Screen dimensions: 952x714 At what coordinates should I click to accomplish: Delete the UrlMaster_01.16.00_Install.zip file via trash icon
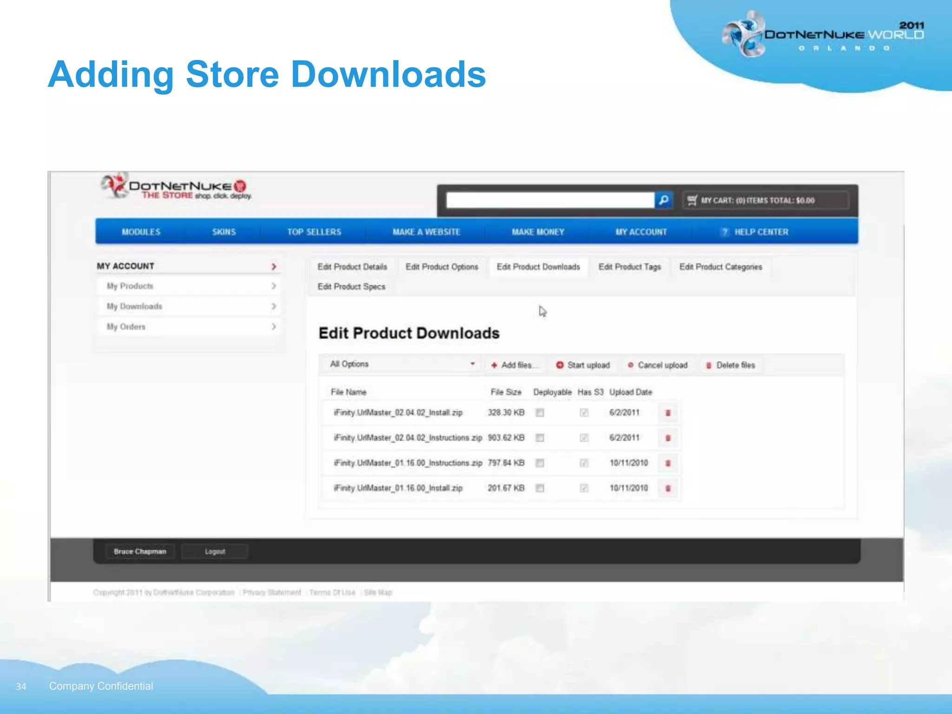(668, 488)
